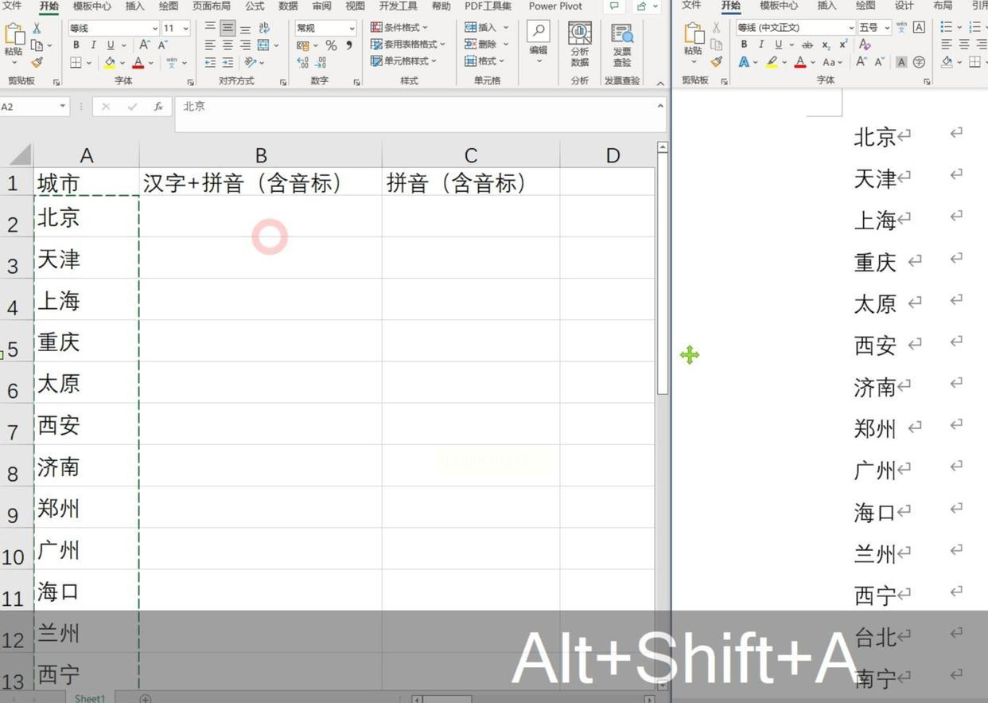988x703 pixels.
Task: Click Word Clear Formatting icon
Action: point(865,45)
